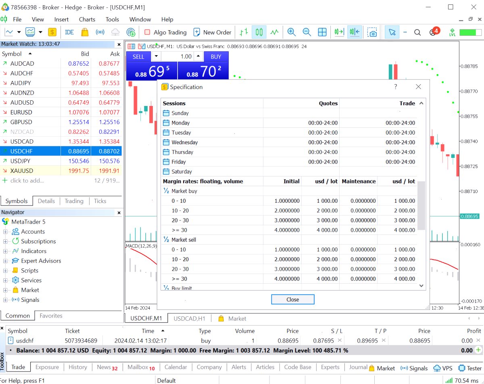Close the Market Watch panel

coord(119,44)
